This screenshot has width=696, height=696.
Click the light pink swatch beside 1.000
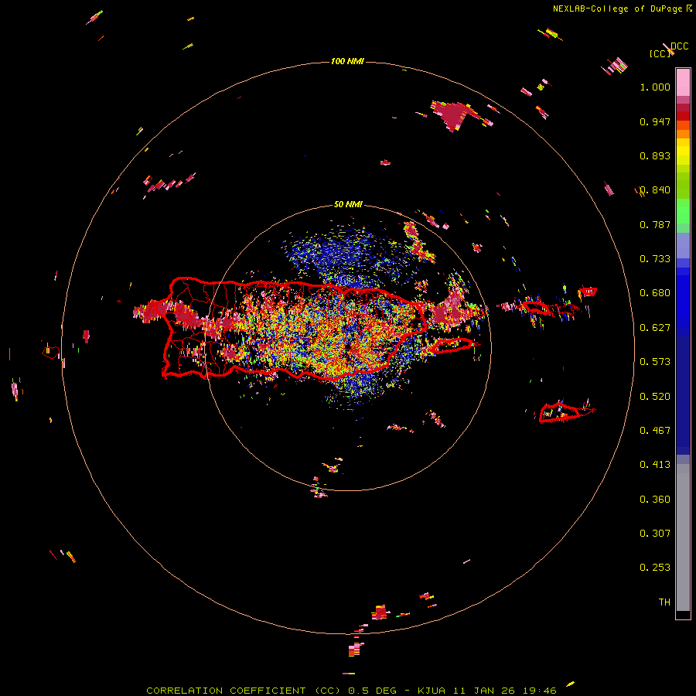(683, 83)
